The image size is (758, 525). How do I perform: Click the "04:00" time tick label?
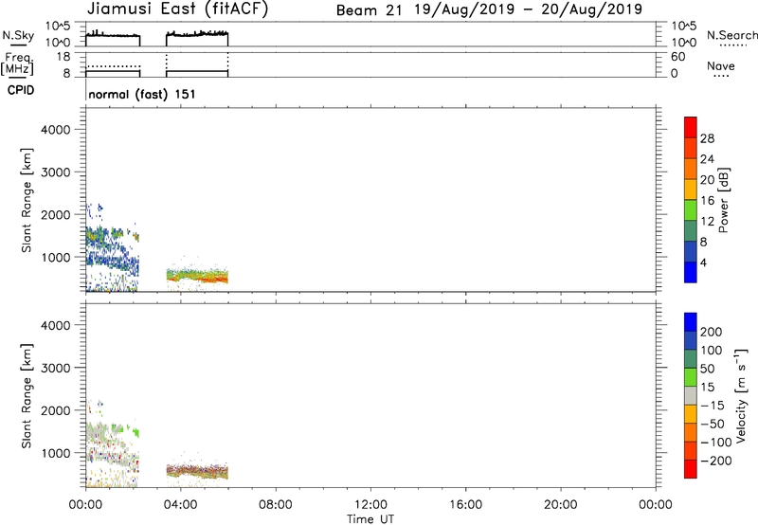coord(180,505)
